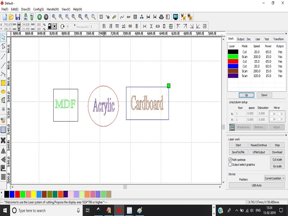
Task: Switch to the Output tab
Action: [240, 39]
